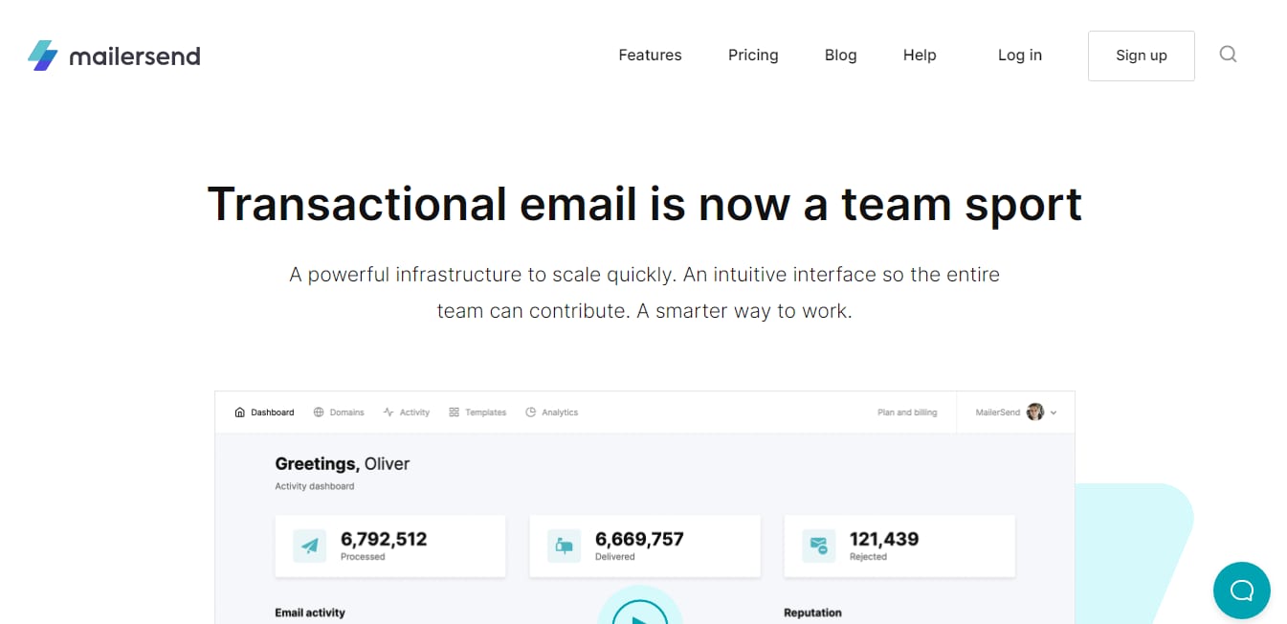1287x624 pixels.
Task: Click the Plan and billing link
Action: (907, 412)
